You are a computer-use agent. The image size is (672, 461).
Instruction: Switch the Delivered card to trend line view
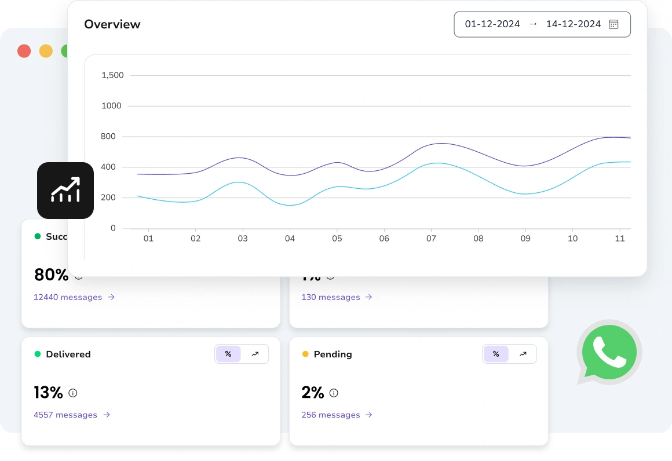(x=255, y=354)
